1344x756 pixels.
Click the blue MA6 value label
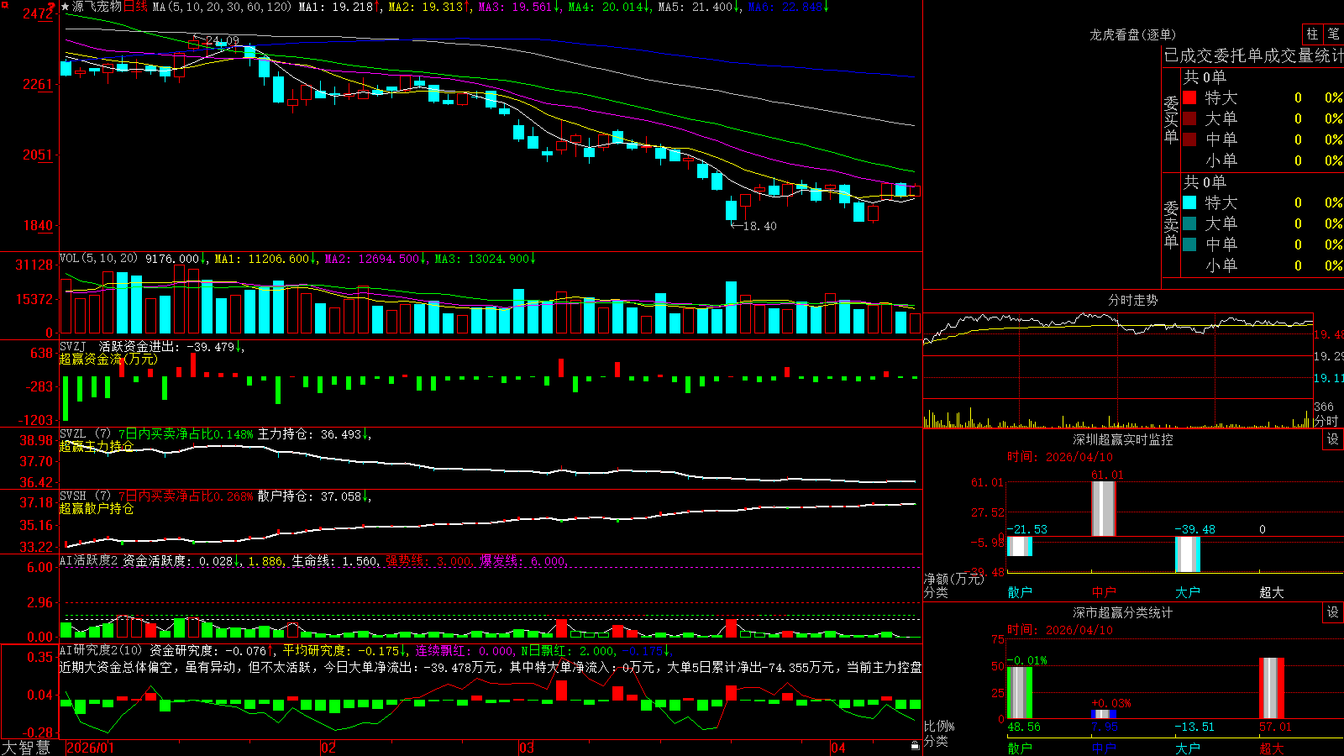(x=788, y=7)
